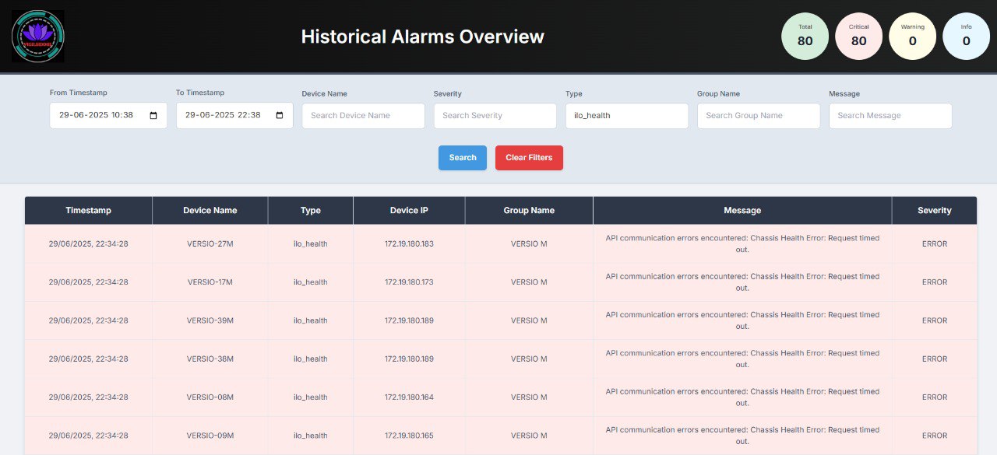Click the Vigilboard logo
The width and height of the screenshot is (997, 455).
tap(37, 35)
